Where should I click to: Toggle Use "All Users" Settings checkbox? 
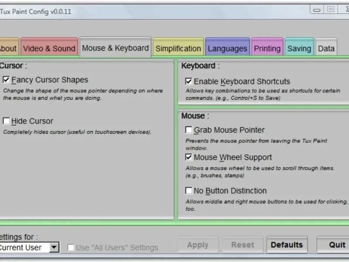click(71, 248)
